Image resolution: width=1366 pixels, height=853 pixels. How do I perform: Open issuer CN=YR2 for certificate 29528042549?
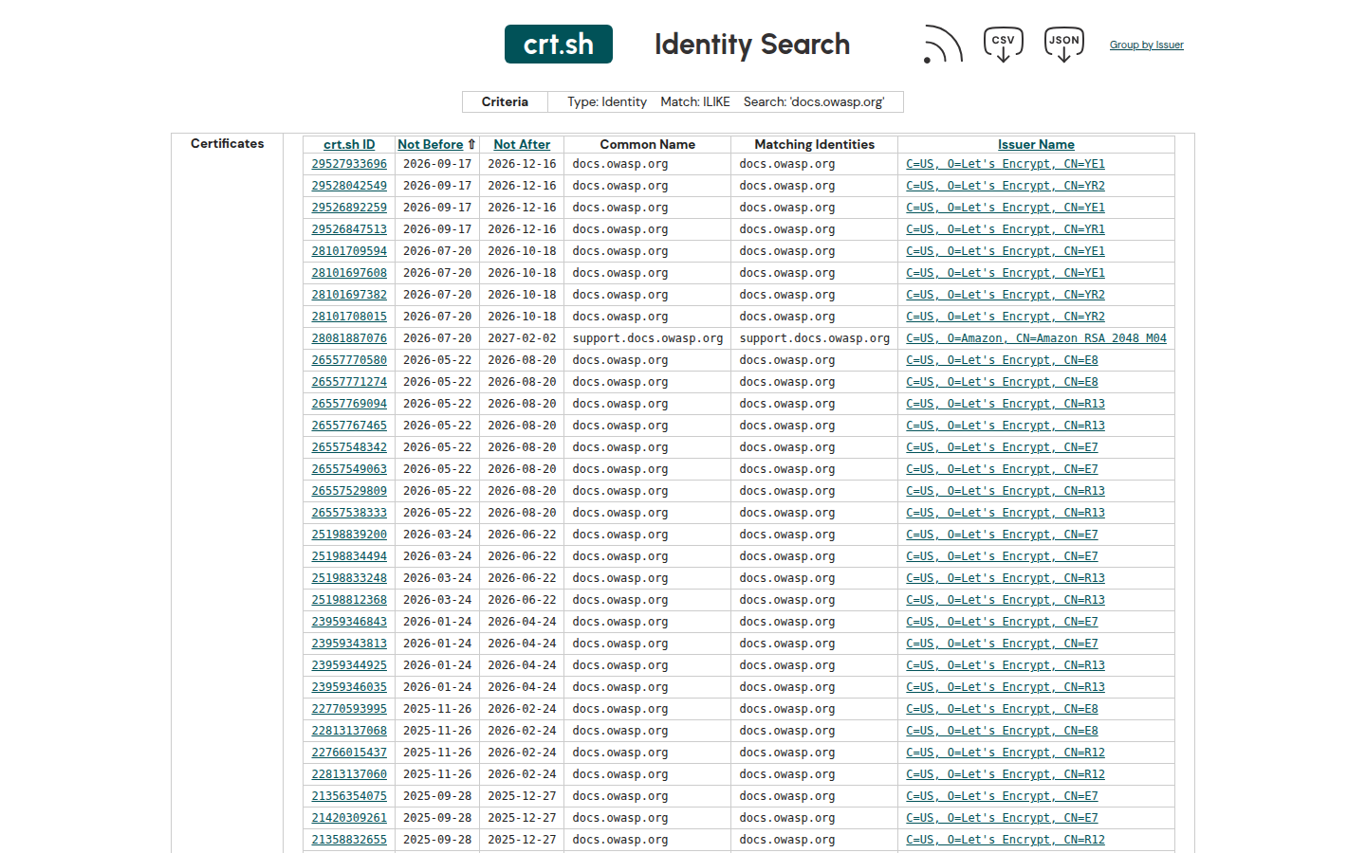click(1006, 186)
